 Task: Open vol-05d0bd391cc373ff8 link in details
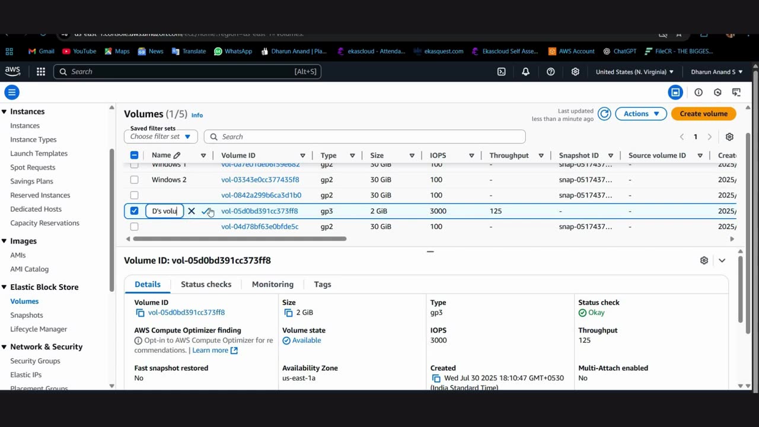[x=186, y=313]
